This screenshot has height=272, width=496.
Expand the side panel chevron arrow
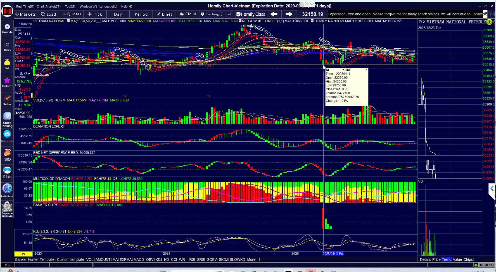[492, 189]
